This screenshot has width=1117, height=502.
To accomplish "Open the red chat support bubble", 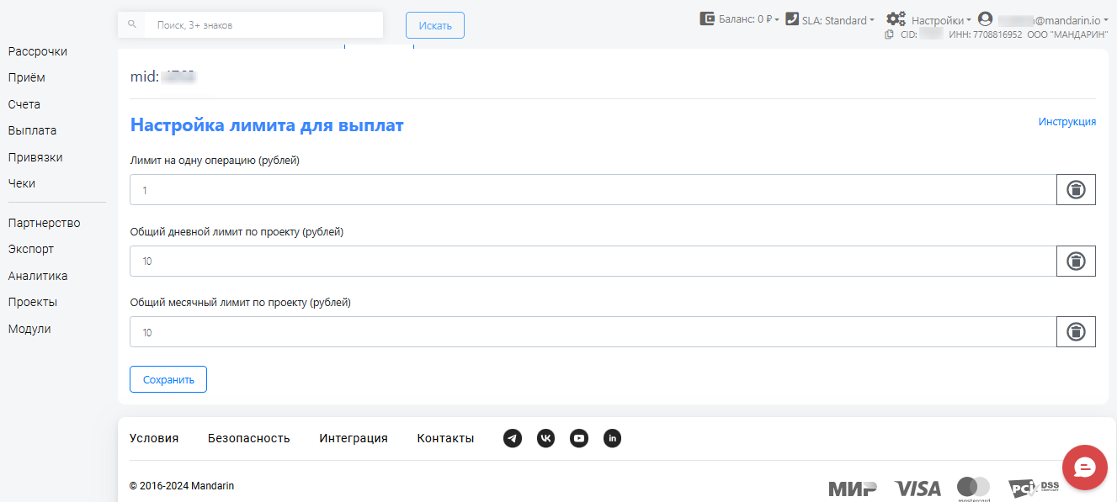I will coord(1085,468).
